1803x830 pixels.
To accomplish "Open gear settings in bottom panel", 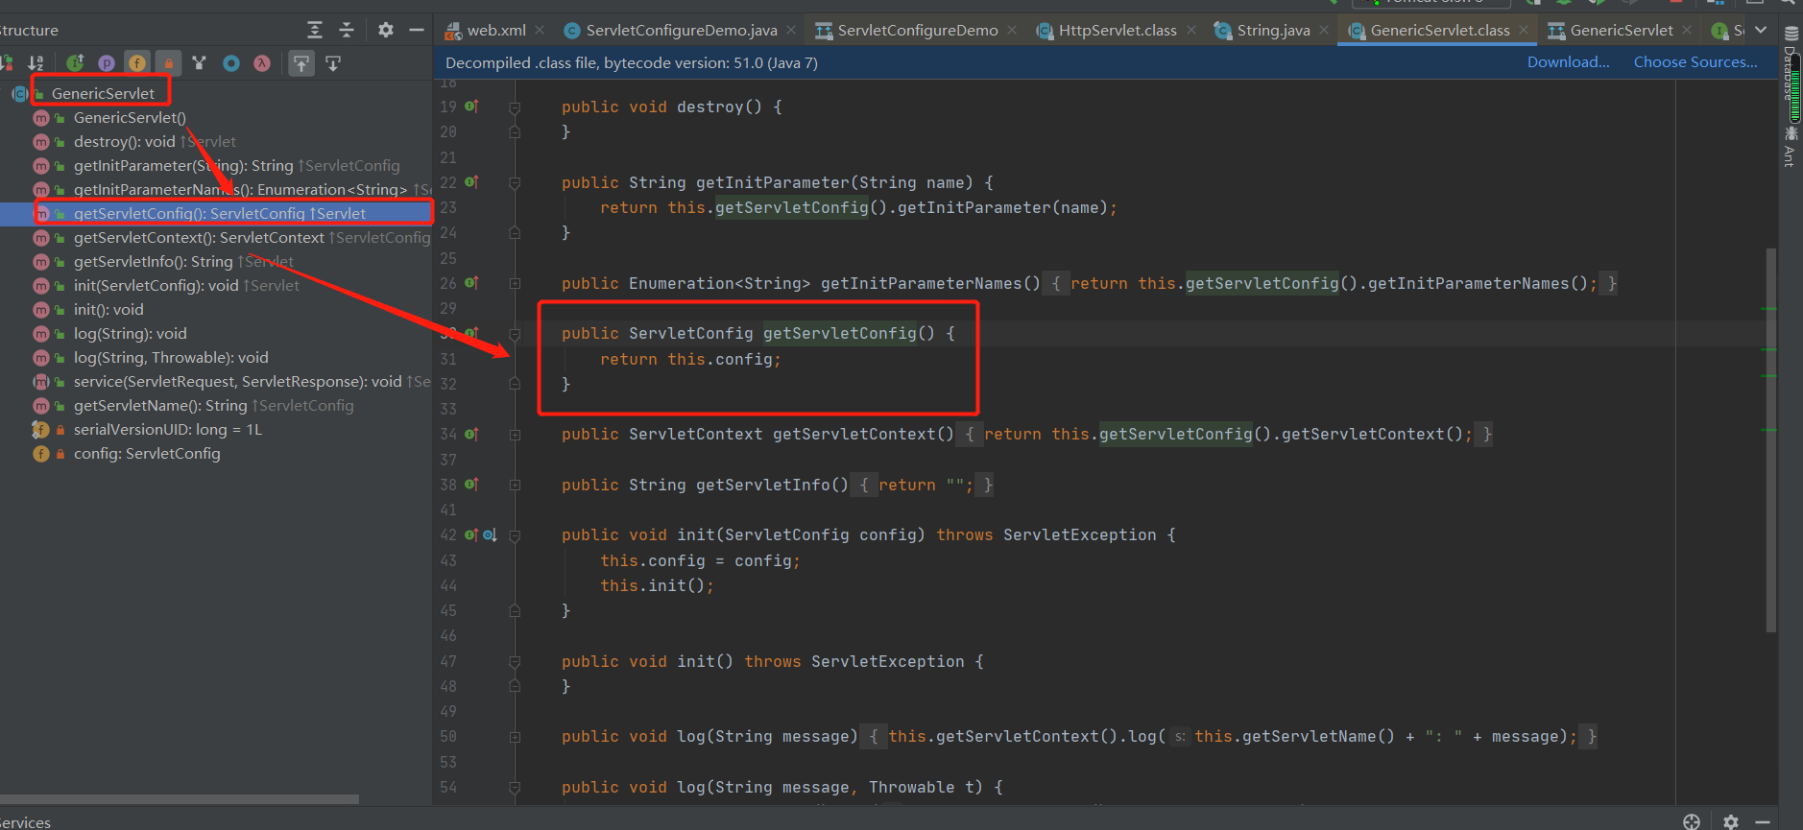I will point(1731,821).
